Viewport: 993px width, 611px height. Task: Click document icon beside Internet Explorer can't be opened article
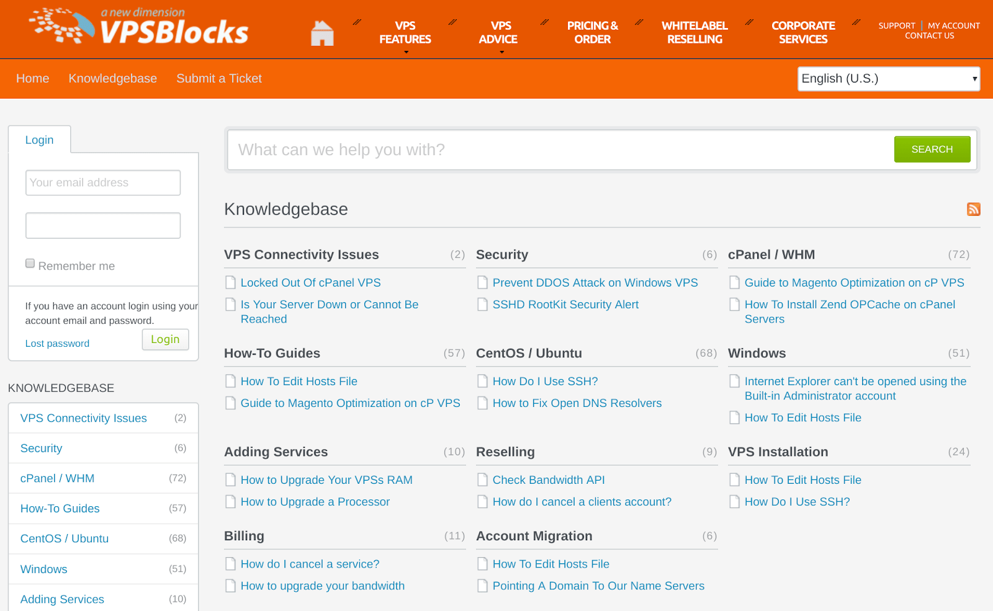[734, 381]
